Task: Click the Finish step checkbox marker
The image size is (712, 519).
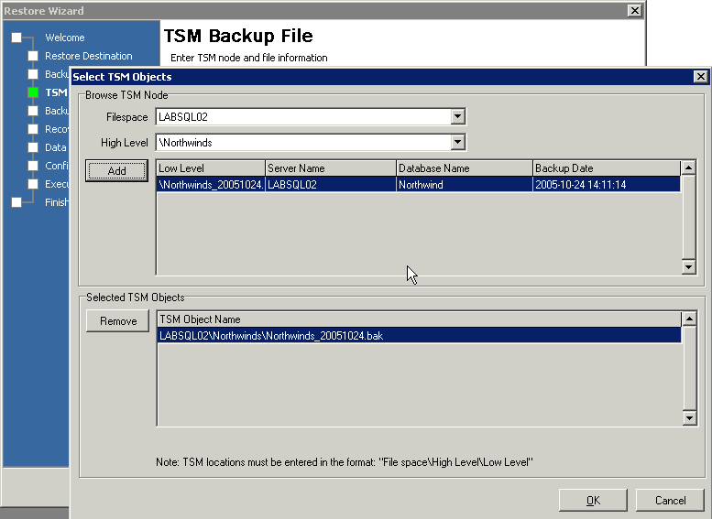Action: [16, 202]
